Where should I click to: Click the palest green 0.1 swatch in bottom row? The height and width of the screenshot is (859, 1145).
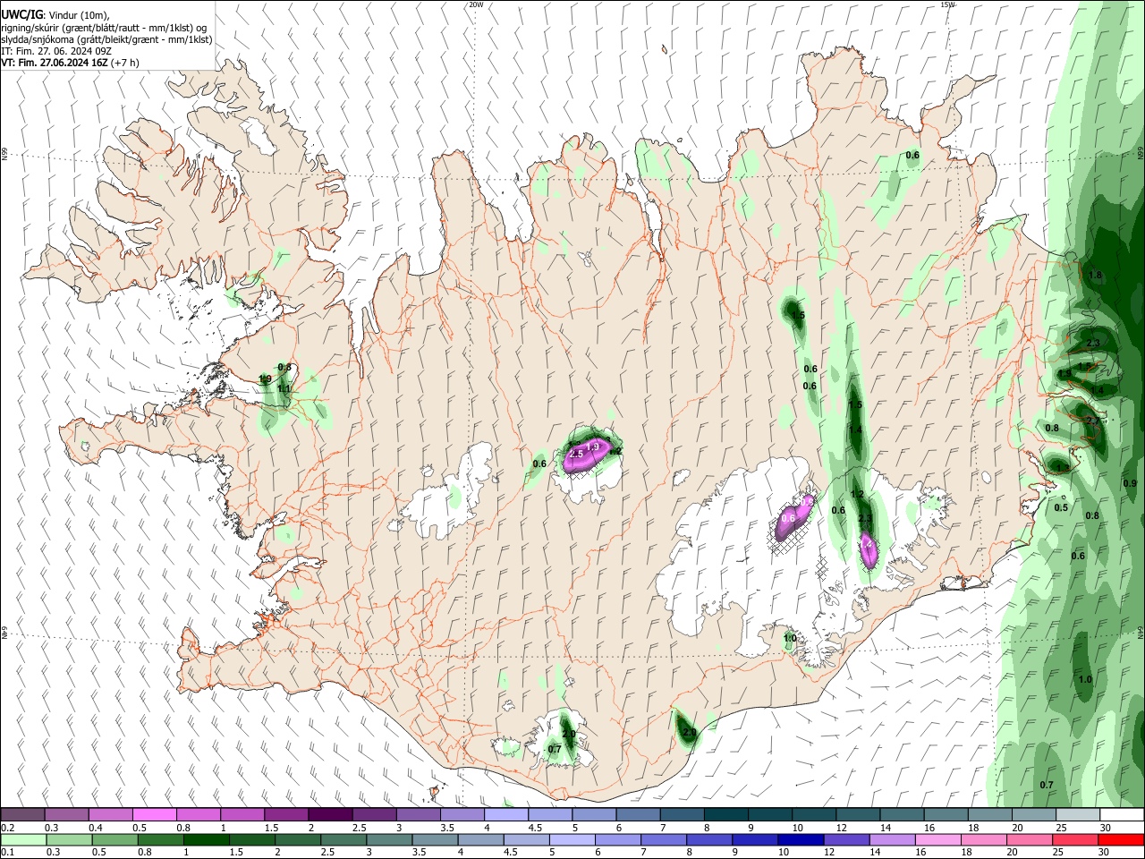click(x=22, y=839)
